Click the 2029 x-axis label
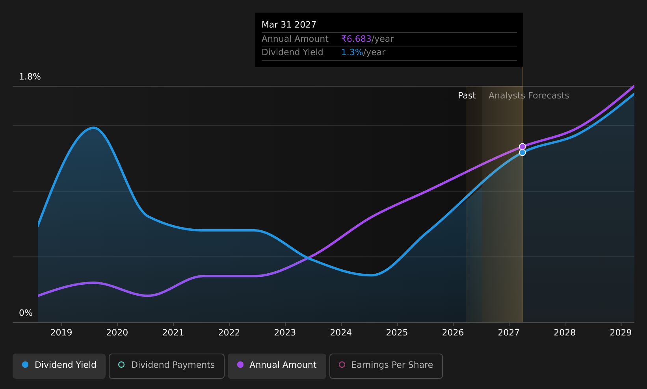Image resolution: width=647 pixels, height=389 pixels. 621,333
